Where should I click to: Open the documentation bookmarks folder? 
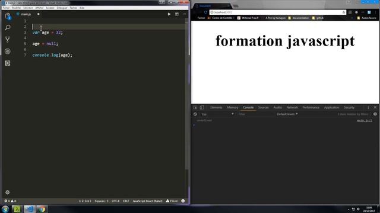pyautogui.click(x=298, y=18)
